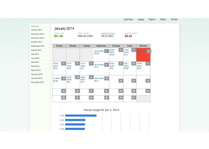Click the 598.52 kWh total usage value

click(x=85, y=36)
